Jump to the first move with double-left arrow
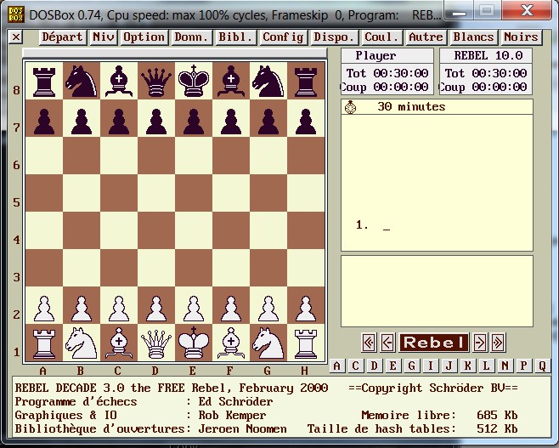 point(369,343)
